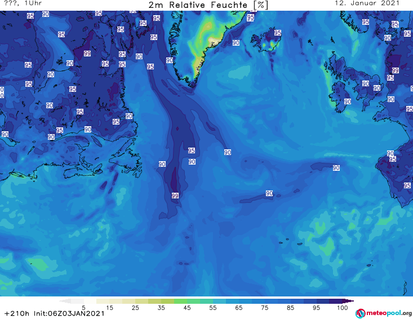Click the date "12. Januar 2021"

tap(367, 3)
